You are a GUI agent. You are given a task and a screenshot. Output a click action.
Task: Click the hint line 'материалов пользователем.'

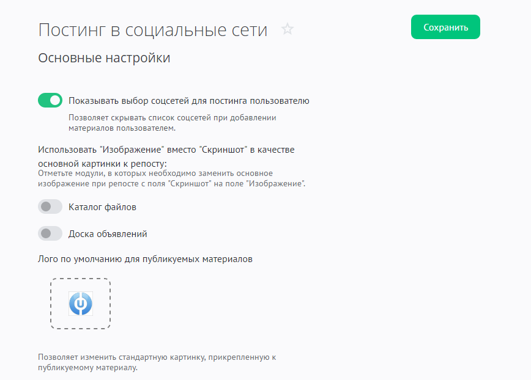click(x=122, y=128)
